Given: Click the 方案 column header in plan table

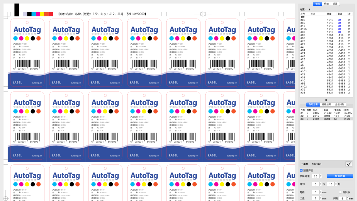Looking at the screenshot, I should tap(303, 110).
